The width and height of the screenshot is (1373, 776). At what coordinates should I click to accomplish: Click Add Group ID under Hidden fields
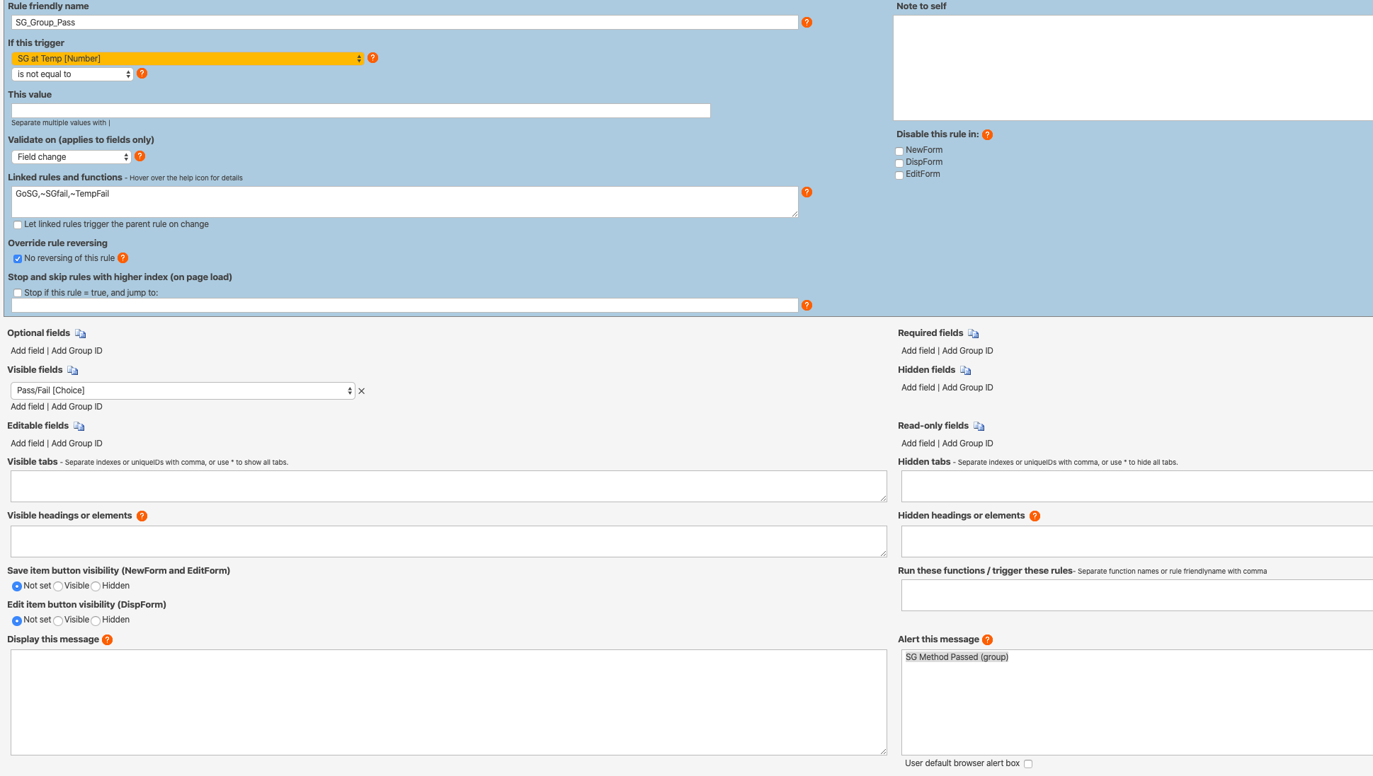[967, 388]
